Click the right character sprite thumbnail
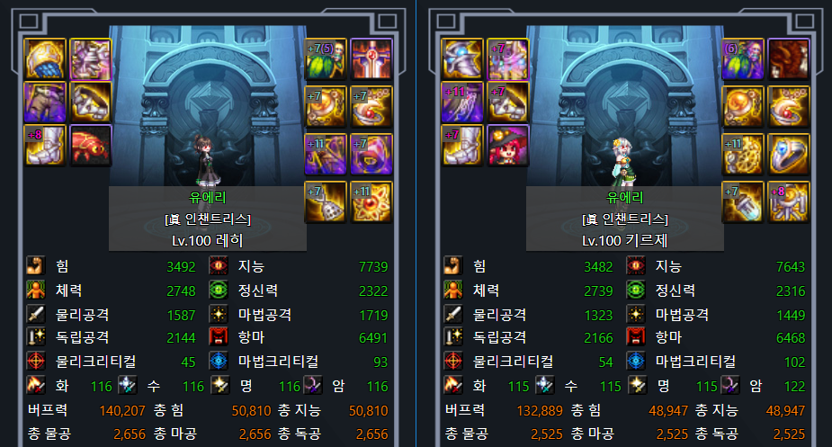Viewport: 832px width, 447px height. point(622,161)
